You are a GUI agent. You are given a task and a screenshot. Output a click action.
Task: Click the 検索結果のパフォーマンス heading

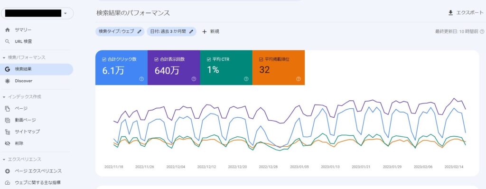click(133, 13)
